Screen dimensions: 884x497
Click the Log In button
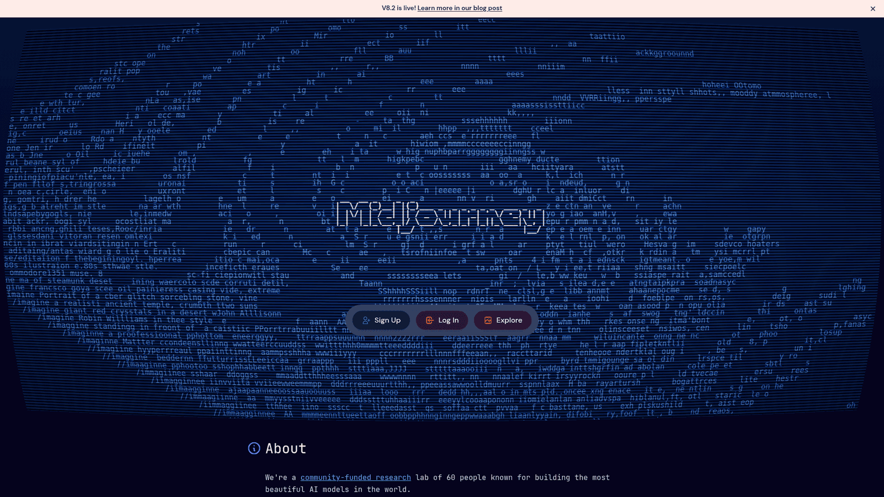click(x=442, y=320)
